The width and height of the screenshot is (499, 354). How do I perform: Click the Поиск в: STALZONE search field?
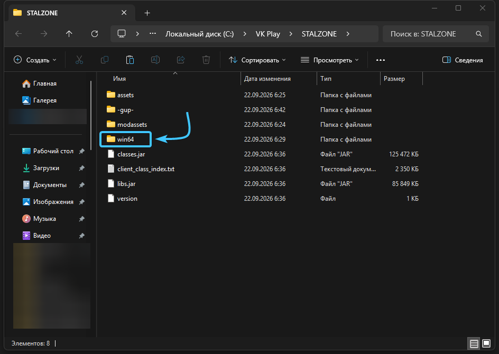pyautogui.click(x=436, y=34)
